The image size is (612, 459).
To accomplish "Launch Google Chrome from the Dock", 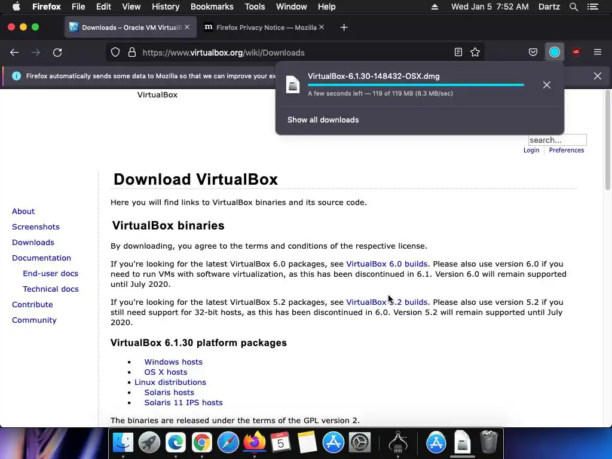I will pyautogui.click(x=202, y=443).
